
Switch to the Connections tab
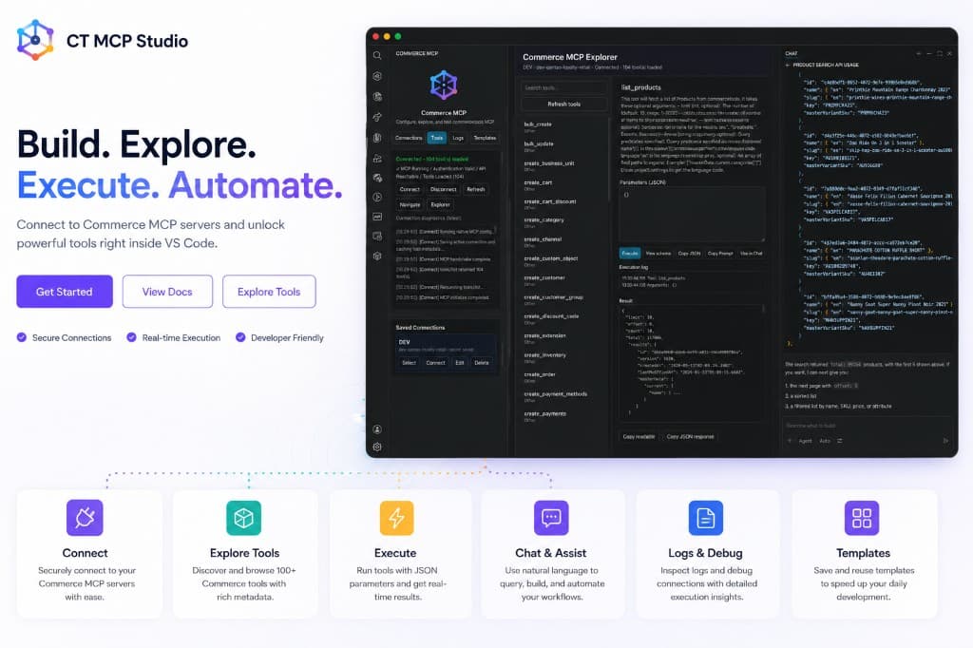(409, 138)
